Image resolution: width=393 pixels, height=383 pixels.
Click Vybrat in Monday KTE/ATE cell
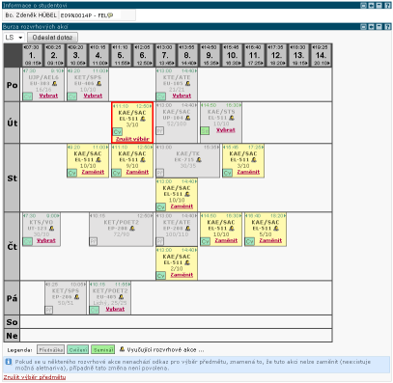(182, 96)
